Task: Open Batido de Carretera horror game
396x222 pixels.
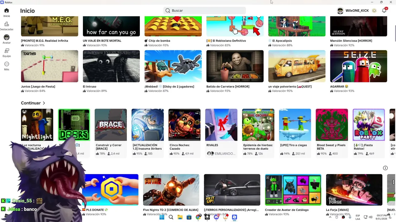Action: click(x=235, y=66)
